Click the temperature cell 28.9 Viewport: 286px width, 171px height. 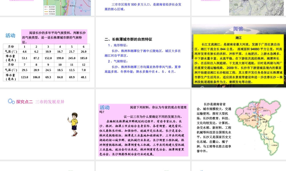tap(36, 70)
